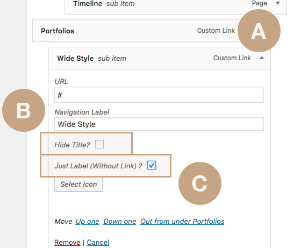The image size is (301, 248).
Task: Focus the URL input field
Action: 159,95
